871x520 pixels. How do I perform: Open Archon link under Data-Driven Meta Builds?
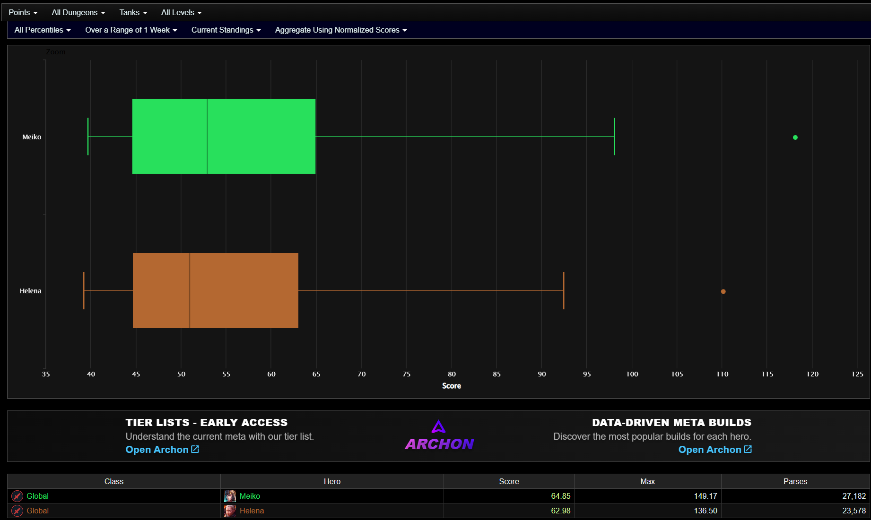tap(709, 450)
